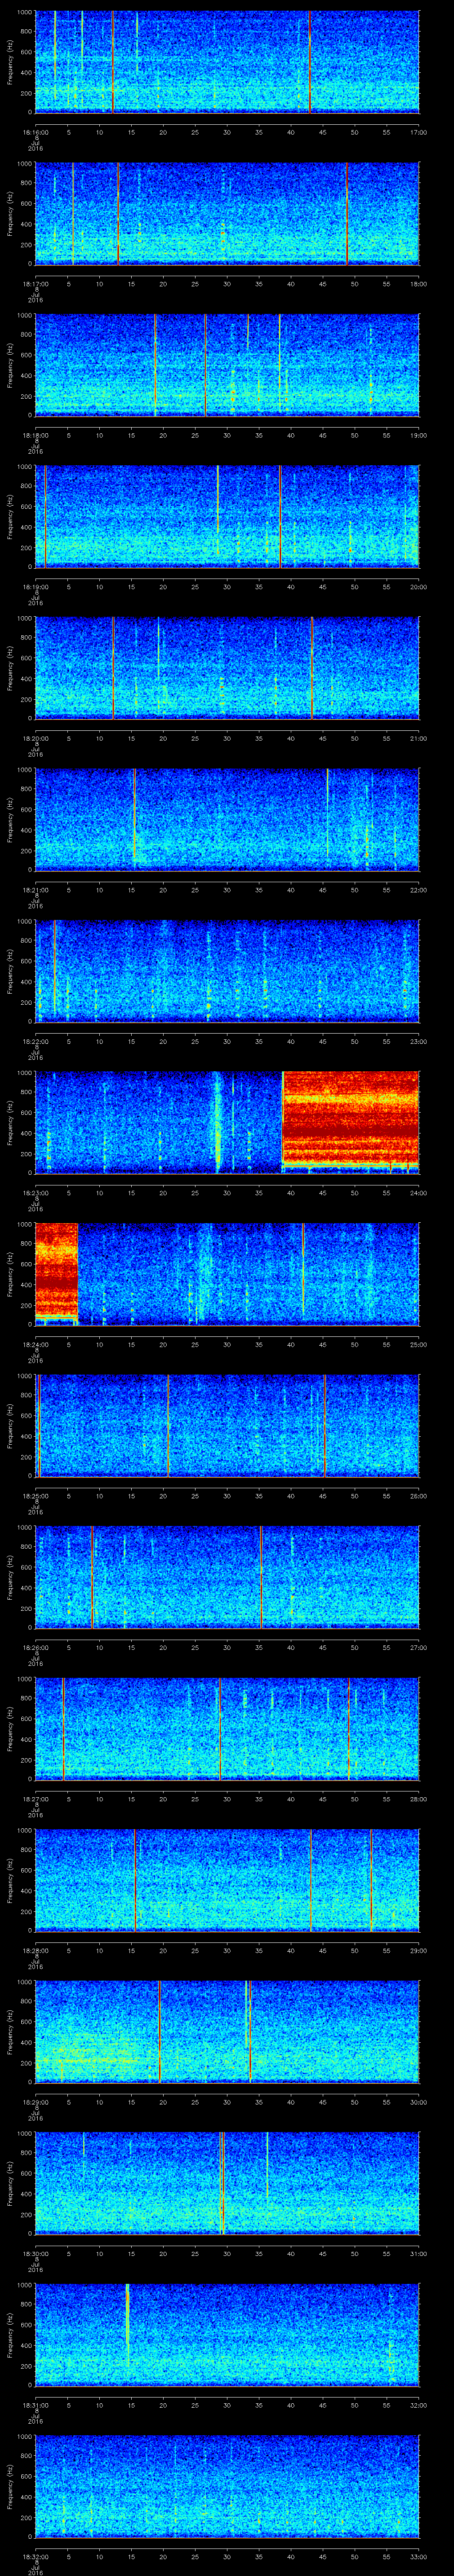Click the 33:00 end time label
This screenshot has width=454, height=2576.
(418, 2556)
